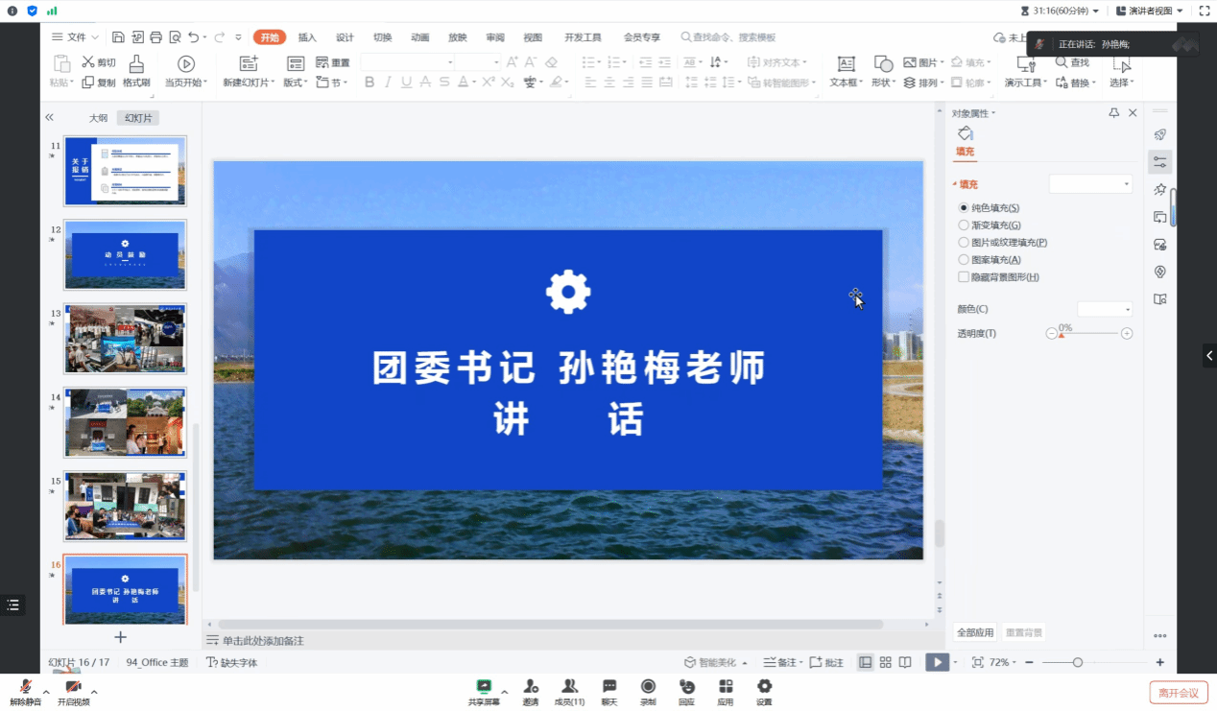Enable hide background graphics (隐藏背景图形) checkbox
Screen dimensions: 1217x711
964,277
